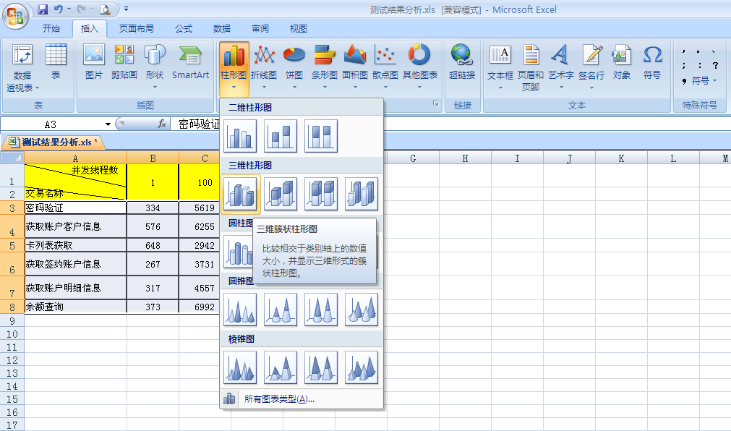Click the Hyperlink globe icon
731x431 pixels.
[x=461, y=56]
